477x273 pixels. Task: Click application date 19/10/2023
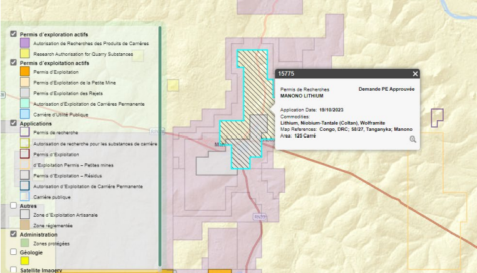pyautogui.click(x=331, y=110)
